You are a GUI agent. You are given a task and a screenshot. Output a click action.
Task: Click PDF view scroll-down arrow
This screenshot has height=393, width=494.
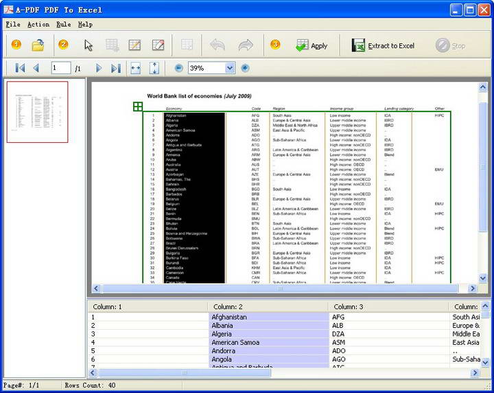coord(482,278)
